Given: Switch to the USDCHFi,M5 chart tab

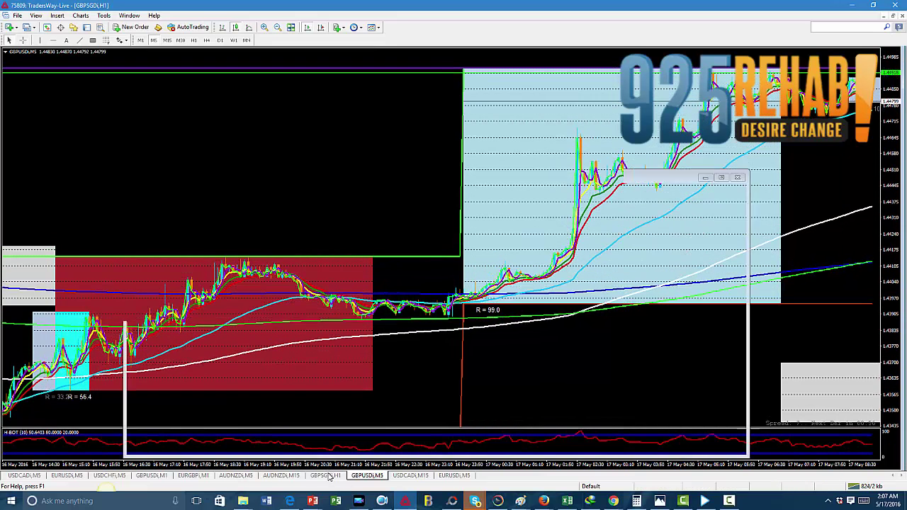Looking at the screenshot, I should 109,475.
